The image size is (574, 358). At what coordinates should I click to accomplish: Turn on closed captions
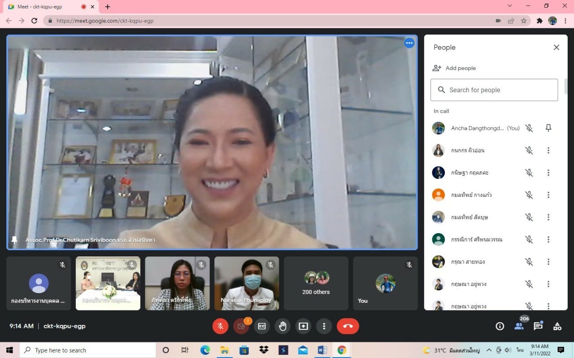point(262,326)
